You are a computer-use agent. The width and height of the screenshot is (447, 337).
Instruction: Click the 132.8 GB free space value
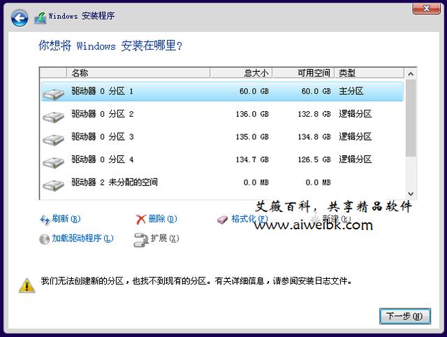click(x=314, y=114)
